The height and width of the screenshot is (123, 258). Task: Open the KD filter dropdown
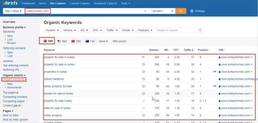click(x=84, y=30)
